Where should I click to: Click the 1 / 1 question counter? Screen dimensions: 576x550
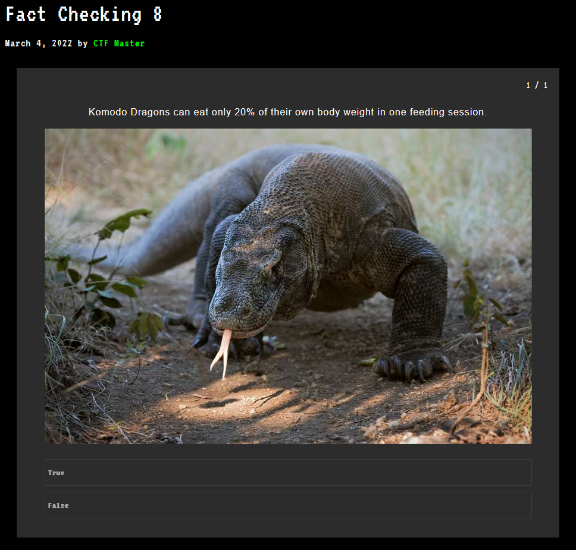pyautogui.click(x=537, y=85)
